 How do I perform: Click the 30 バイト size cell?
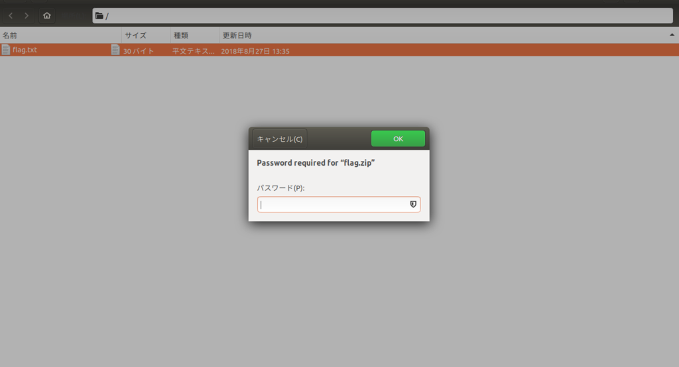[x=139, y=51]
